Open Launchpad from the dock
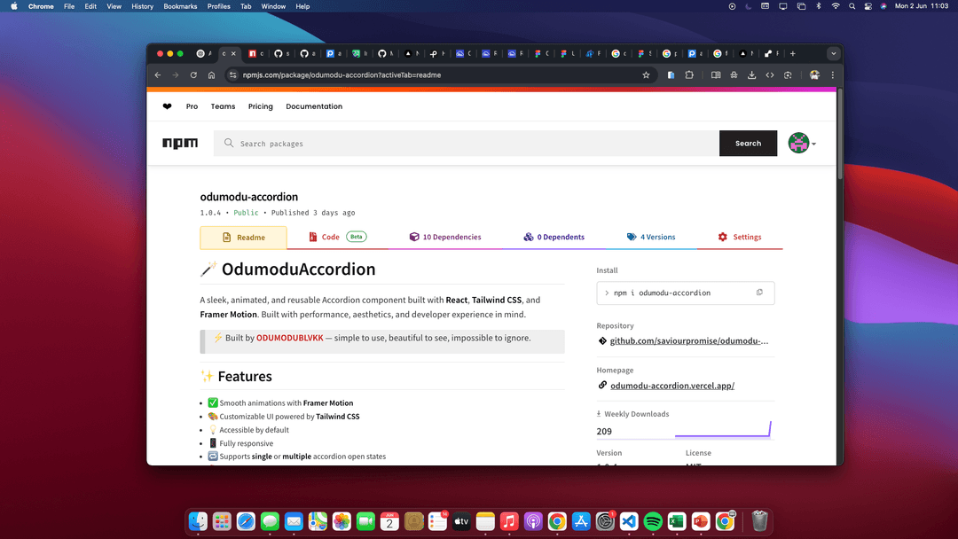958x539 pixels. click(x=222, y=521)
